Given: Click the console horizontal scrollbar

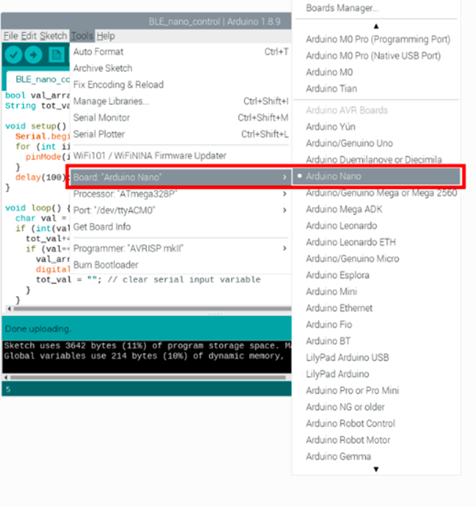Looking at the screenshot, I should coord(146,377).
